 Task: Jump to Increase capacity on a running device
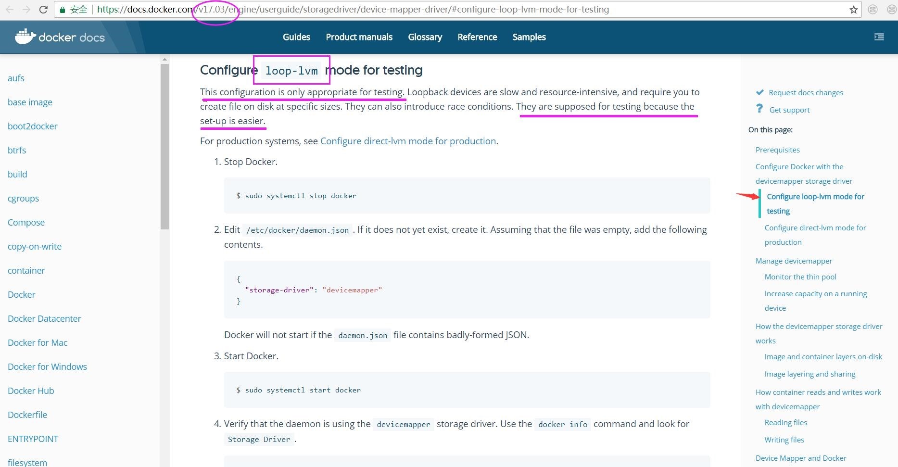[816, 301]
